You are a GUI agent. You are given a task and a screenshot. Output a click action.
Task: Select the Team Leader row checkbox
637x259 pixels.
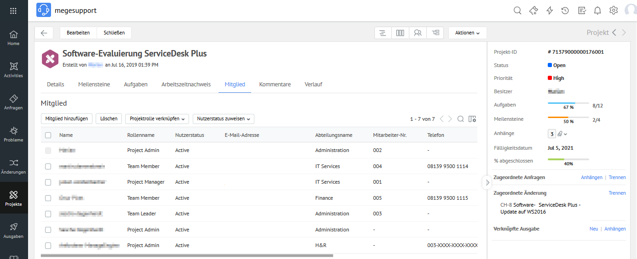click(48, 214)
